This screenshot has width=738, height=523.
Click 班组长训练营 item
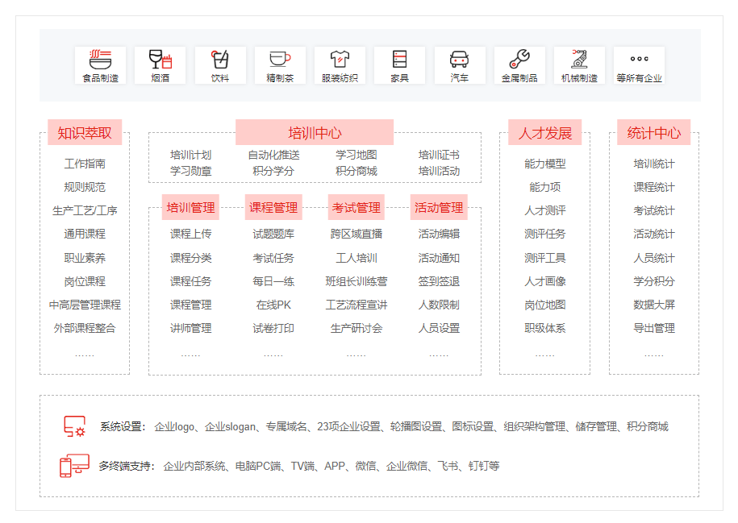tap(356, 281)
